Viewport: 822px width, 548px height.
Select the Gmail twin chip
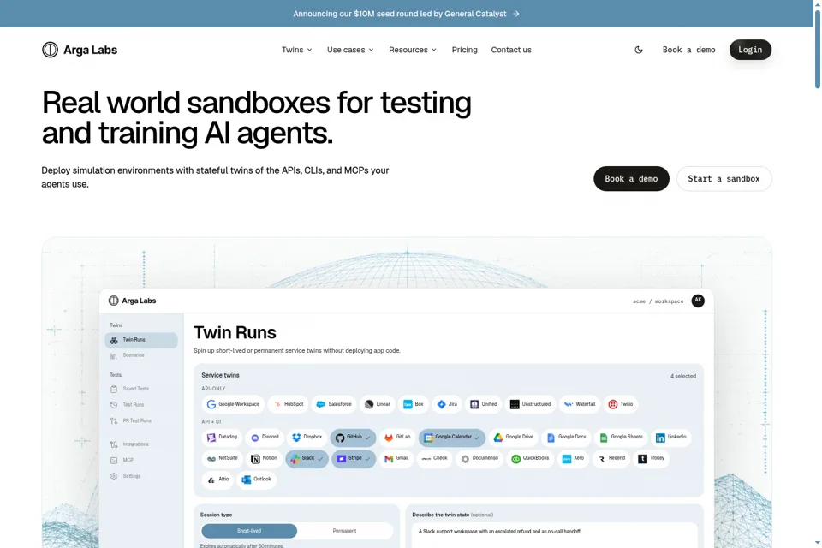tap(396, 459)
